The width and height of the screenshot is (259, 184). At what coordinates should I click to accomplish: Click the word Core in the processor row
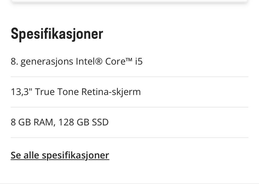pyautogui.click(x=115, y=62)
